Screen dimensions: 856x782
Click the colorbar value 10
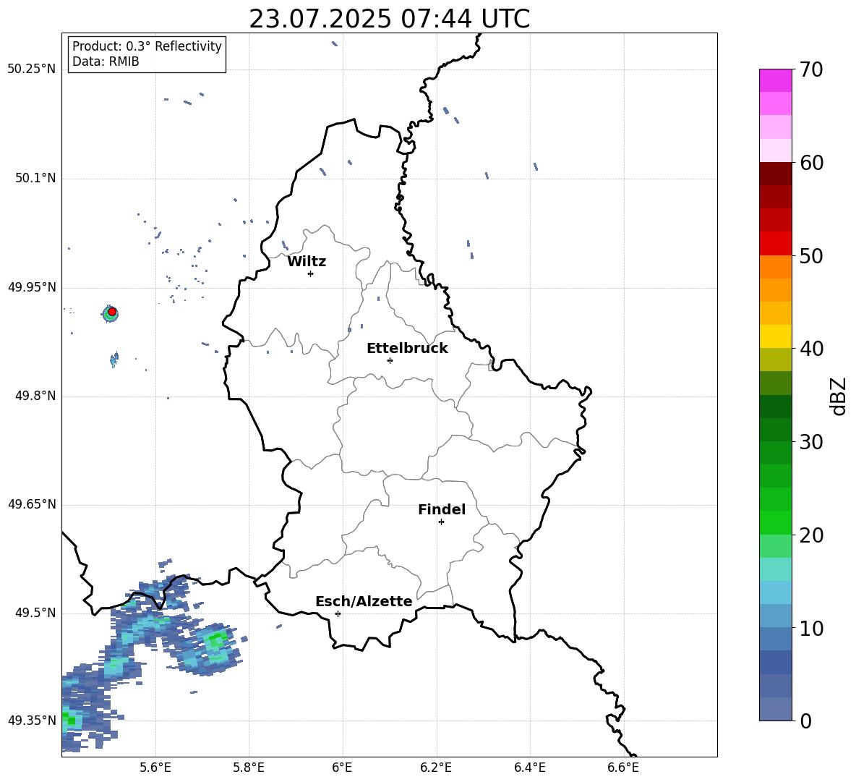pyautogui.click(x=811, y=629)
